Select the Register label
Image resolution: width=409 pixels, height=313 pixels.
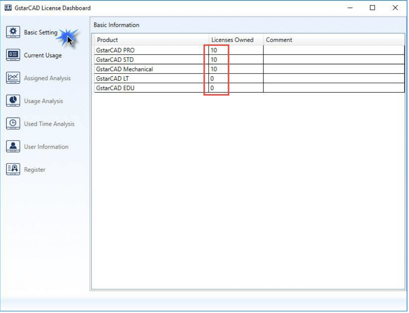pos(35,170)
